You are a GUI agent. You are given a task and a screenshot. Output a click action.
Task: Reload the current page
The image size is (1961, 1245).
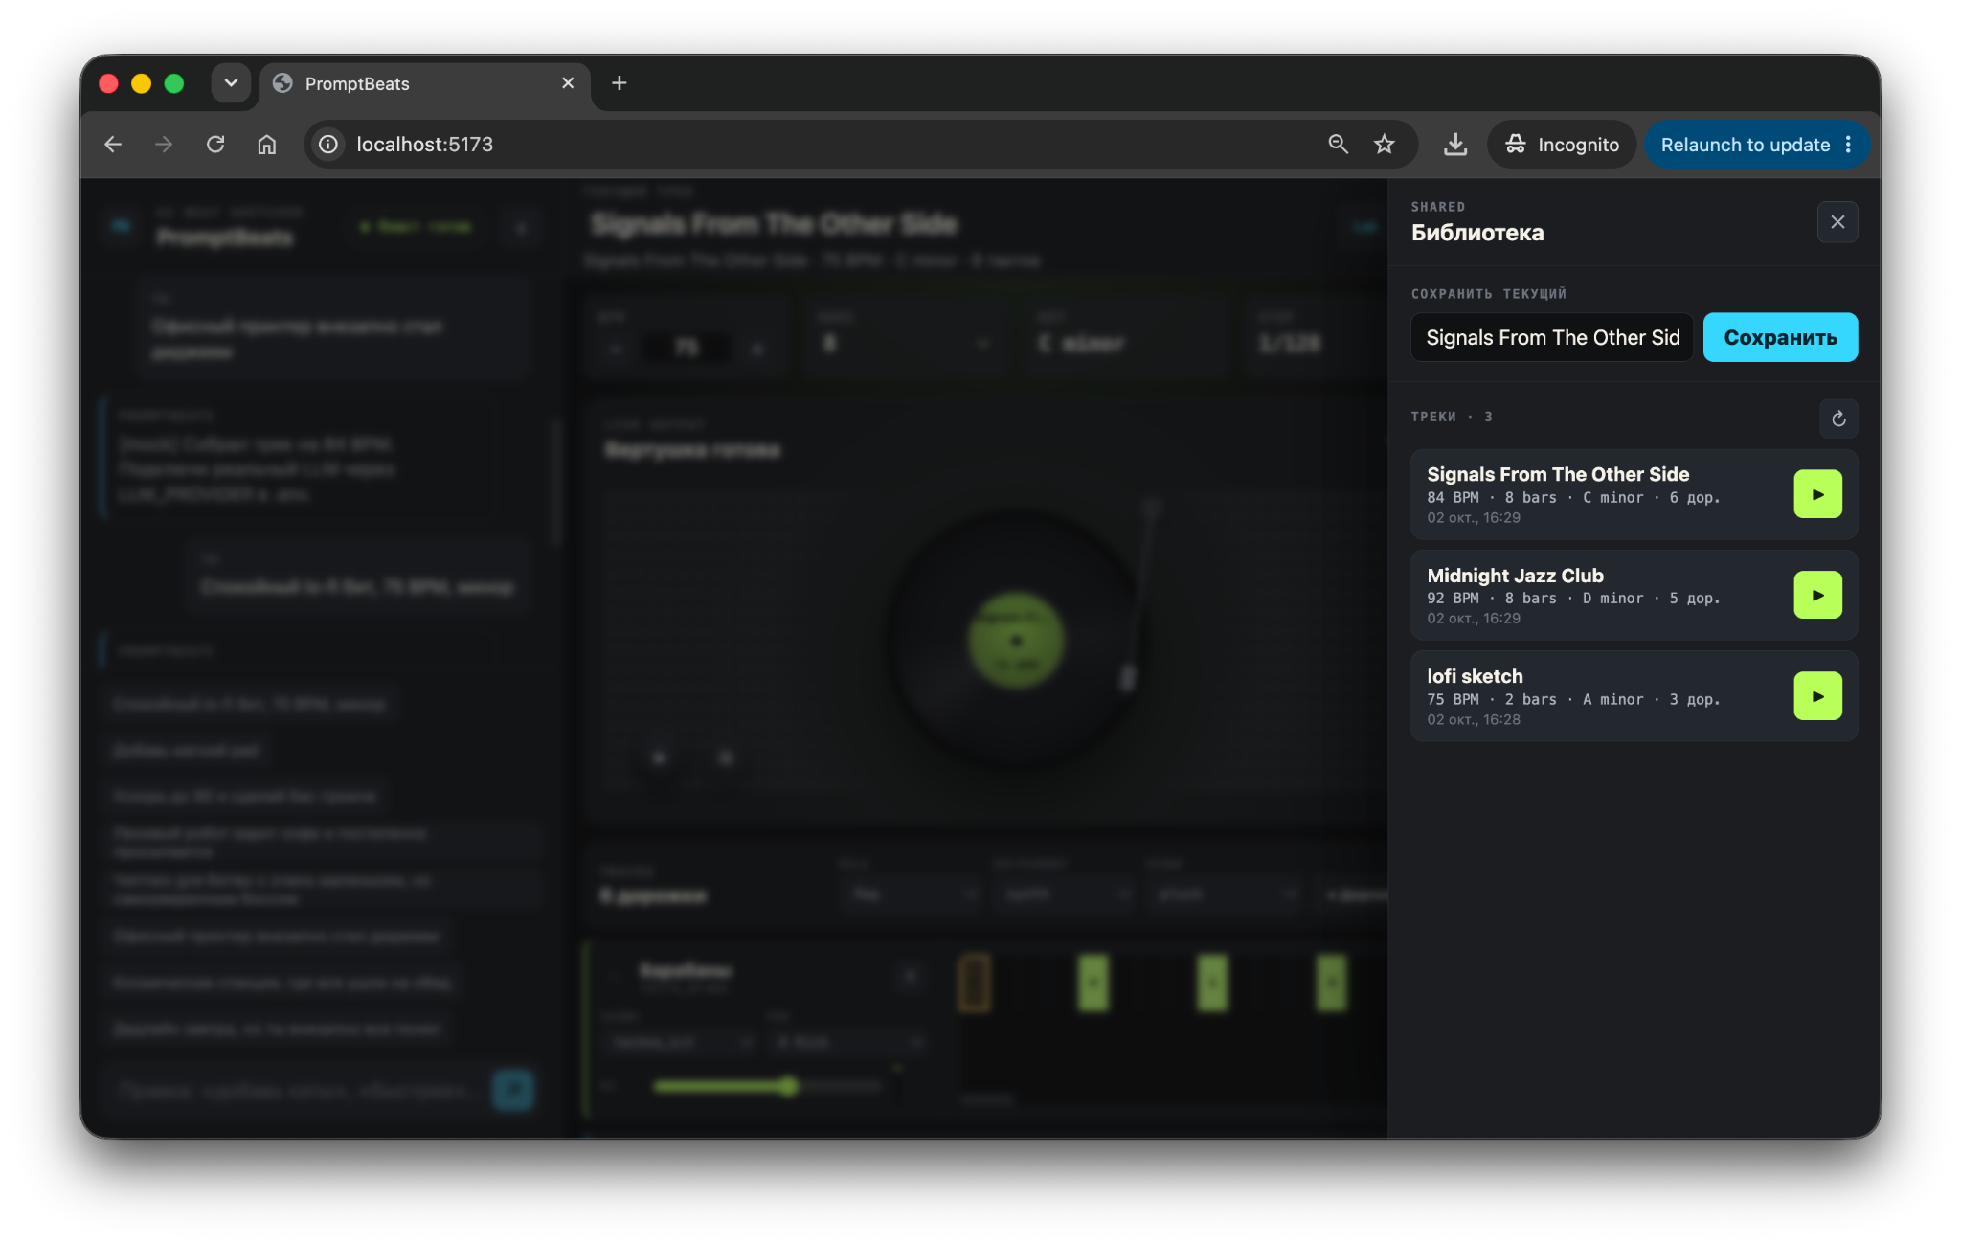click(215, 145)
